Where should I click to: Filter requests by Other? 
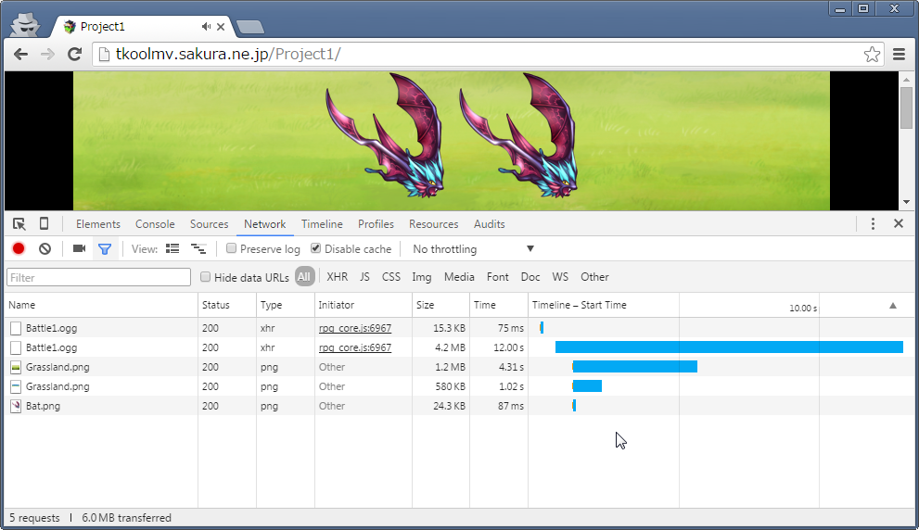(x=594, y=277)
